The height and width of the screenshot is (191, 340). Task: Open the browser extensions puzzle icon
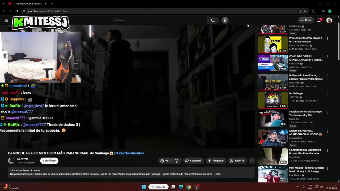click(x=314, y=11)
